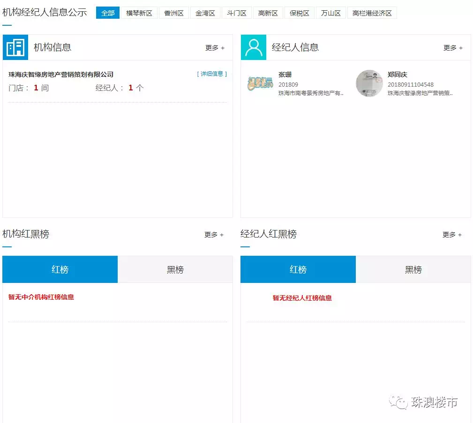Expand 更多 + in the 机构信息 panel

coord(215,48)
